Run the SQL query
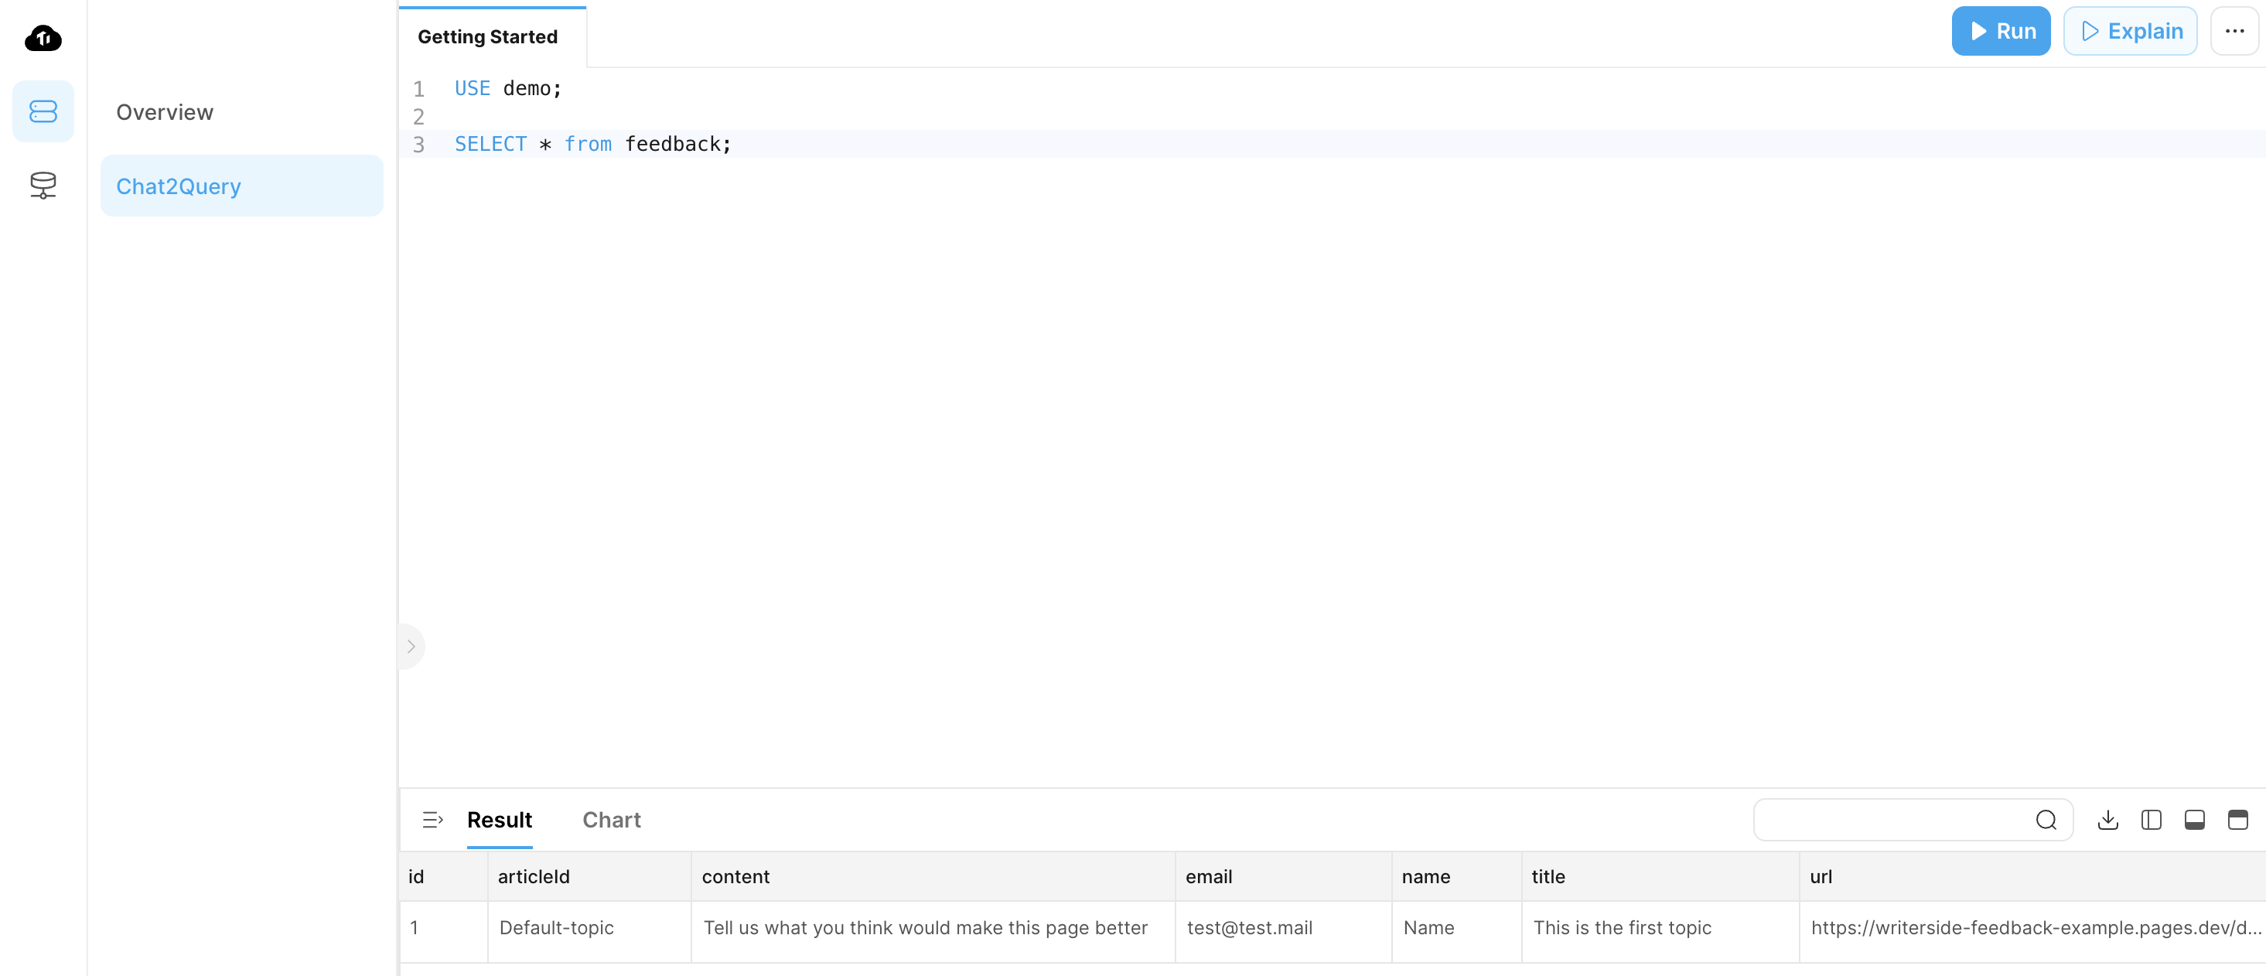The image size is (2266, 976). 2000,30
